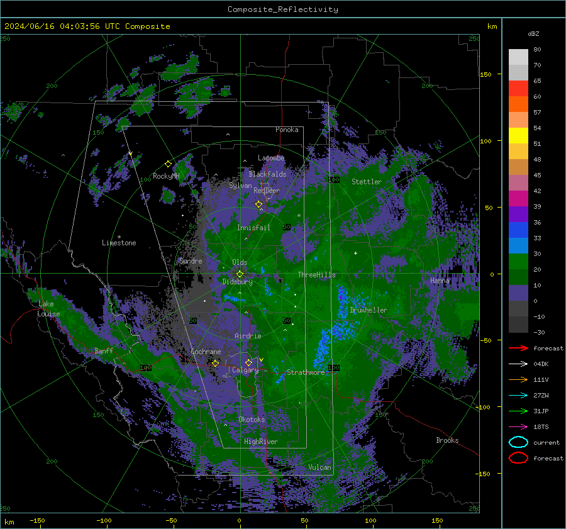The height and width of the screenshot is (529, 566).
Task: Click the orange 111V arrow icon
Action: tap(518, 379)
